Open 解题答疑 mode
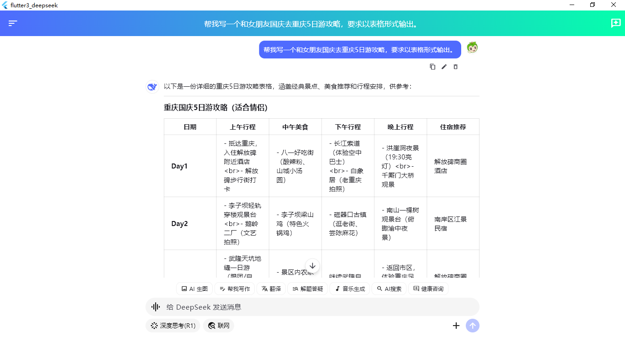 [x=307, y=288]
